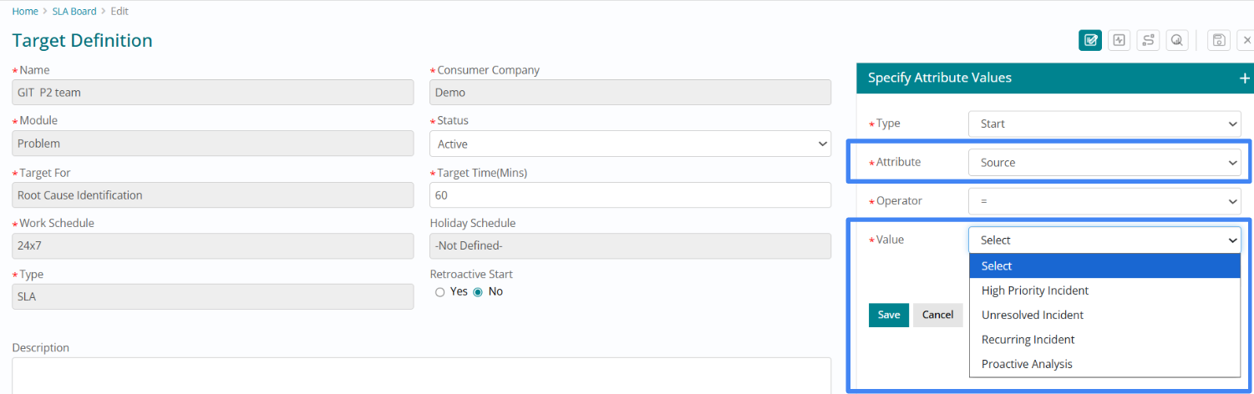Open the Status dropdown
This screenshot has width=1254, height=394.
click(x=630, y=144)
